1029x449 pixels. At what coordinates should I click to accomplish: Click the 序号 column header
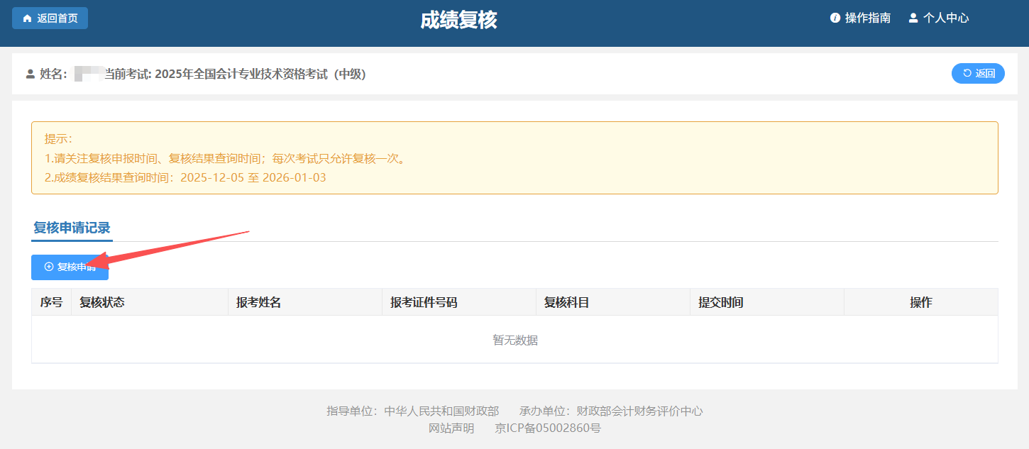click(x=51, y=302)
